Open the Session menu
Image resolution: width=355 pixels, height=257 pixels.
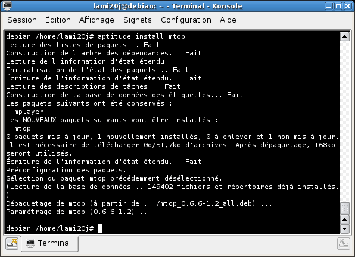tap(22, 20)
